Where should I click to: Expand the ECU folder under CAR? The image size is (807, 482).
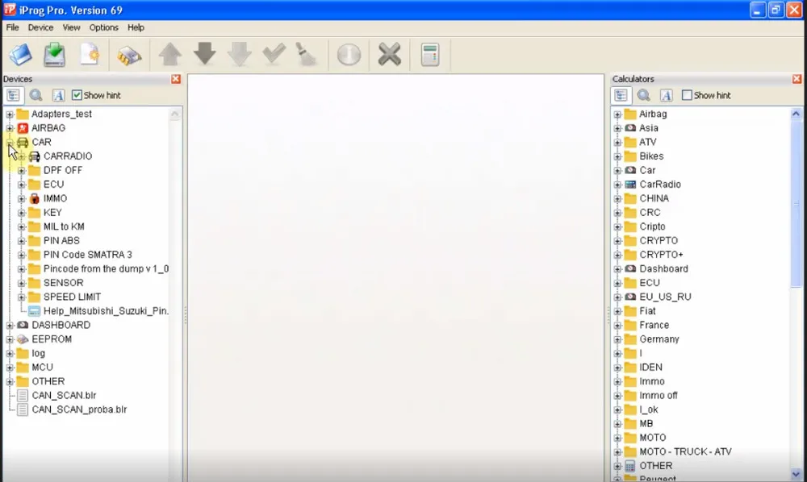click(x=22, y=185)
